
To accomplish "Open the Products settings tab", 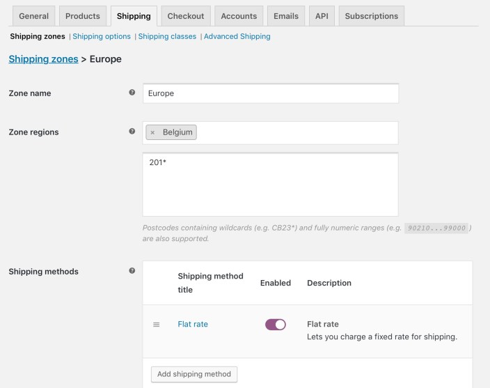I will point(83,16).
